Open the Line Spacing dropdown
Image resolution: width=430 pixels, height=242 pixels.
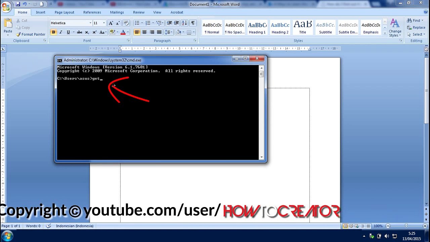pos(169,32)
